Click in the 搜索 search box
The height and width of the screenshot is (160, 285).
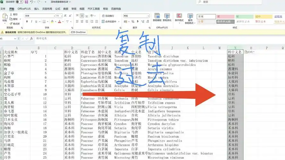(x=229, y=2)
